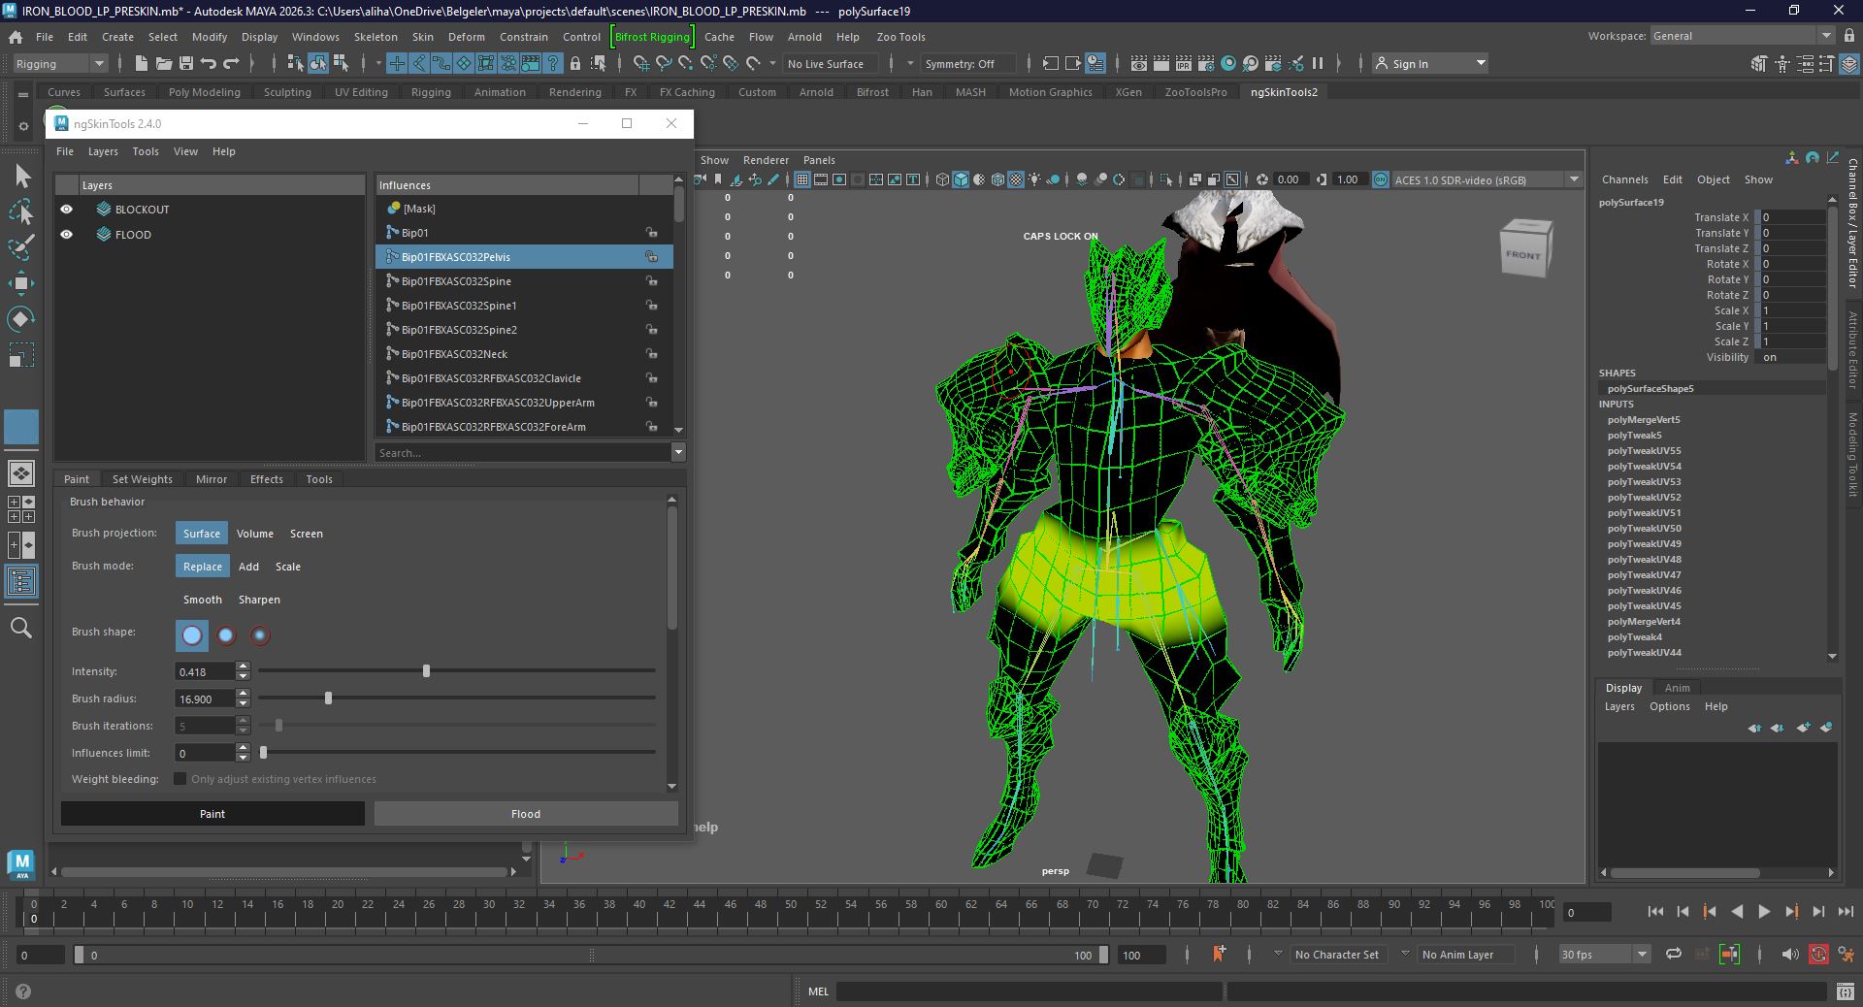Click the Symmetry: Off button
This screenshot has width=1863, height=1007.
point(960,64)
